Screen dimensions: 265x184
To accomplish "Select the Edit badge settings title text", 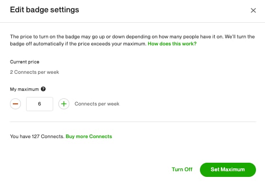I will click(45, 10).
